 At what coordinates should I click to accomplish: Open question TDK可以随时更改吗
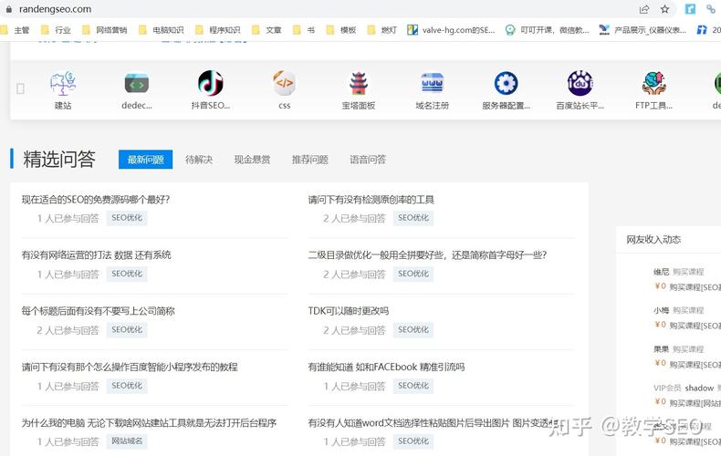click(x=348, y=311)
